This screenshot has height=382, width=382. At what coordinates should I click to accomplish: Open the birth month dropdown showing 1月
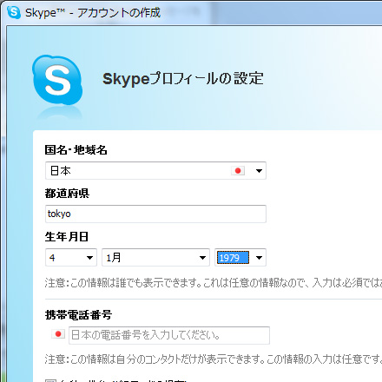[155, 257]
